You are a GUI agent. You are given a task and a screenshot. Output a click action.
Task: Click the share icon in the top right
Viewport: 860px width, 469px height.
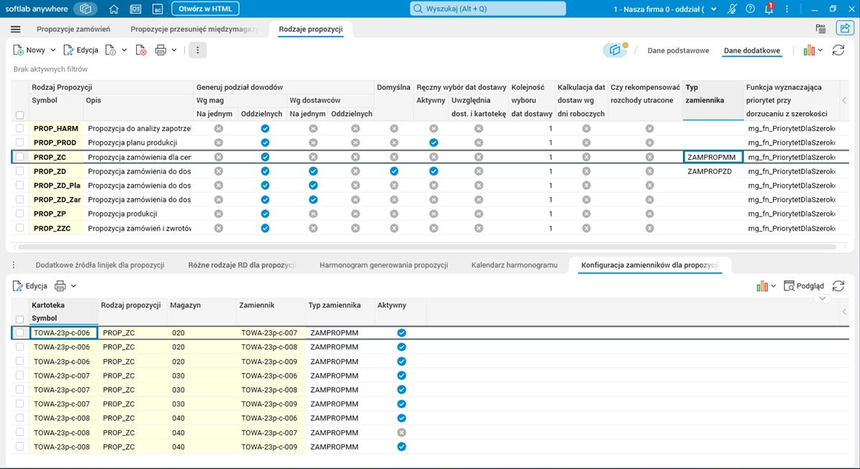point(844,29)
